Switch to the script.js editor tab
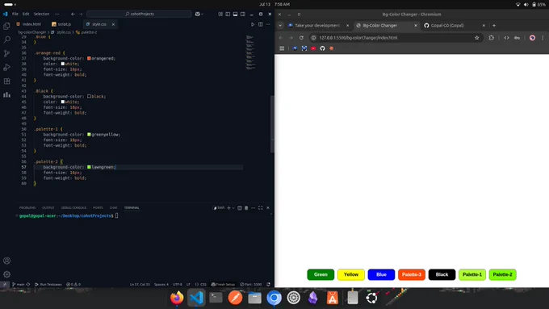549x309 pixels. pos(61,24)
